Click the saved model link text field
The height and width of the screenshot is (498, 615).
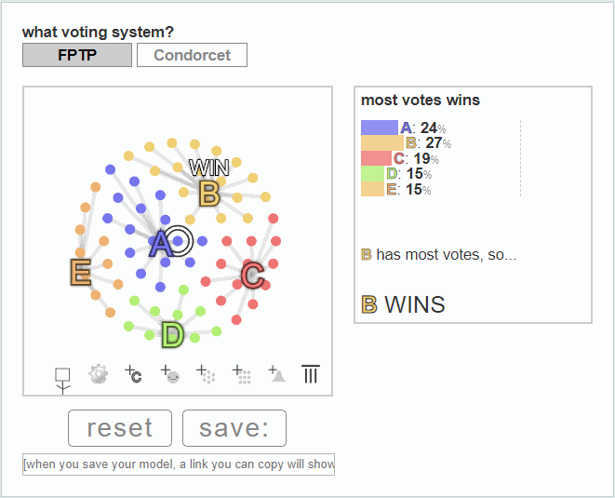click(x=179, y=464)
